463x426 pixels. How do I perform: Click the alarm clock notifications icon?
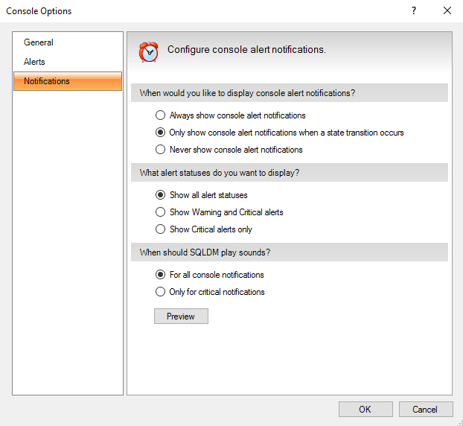pyautogui.click(x=149, y=51)
